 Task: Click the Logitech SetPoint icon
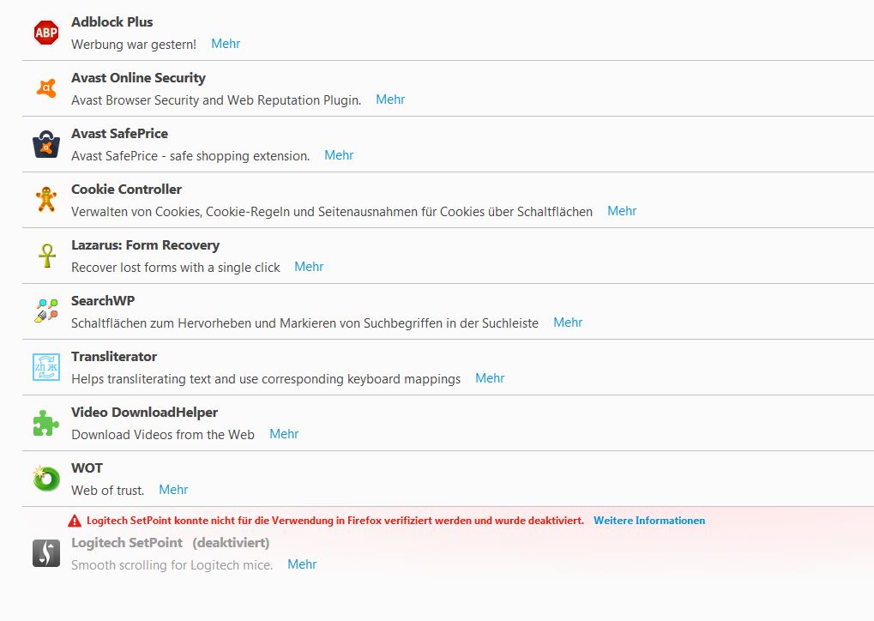[46, 553]
